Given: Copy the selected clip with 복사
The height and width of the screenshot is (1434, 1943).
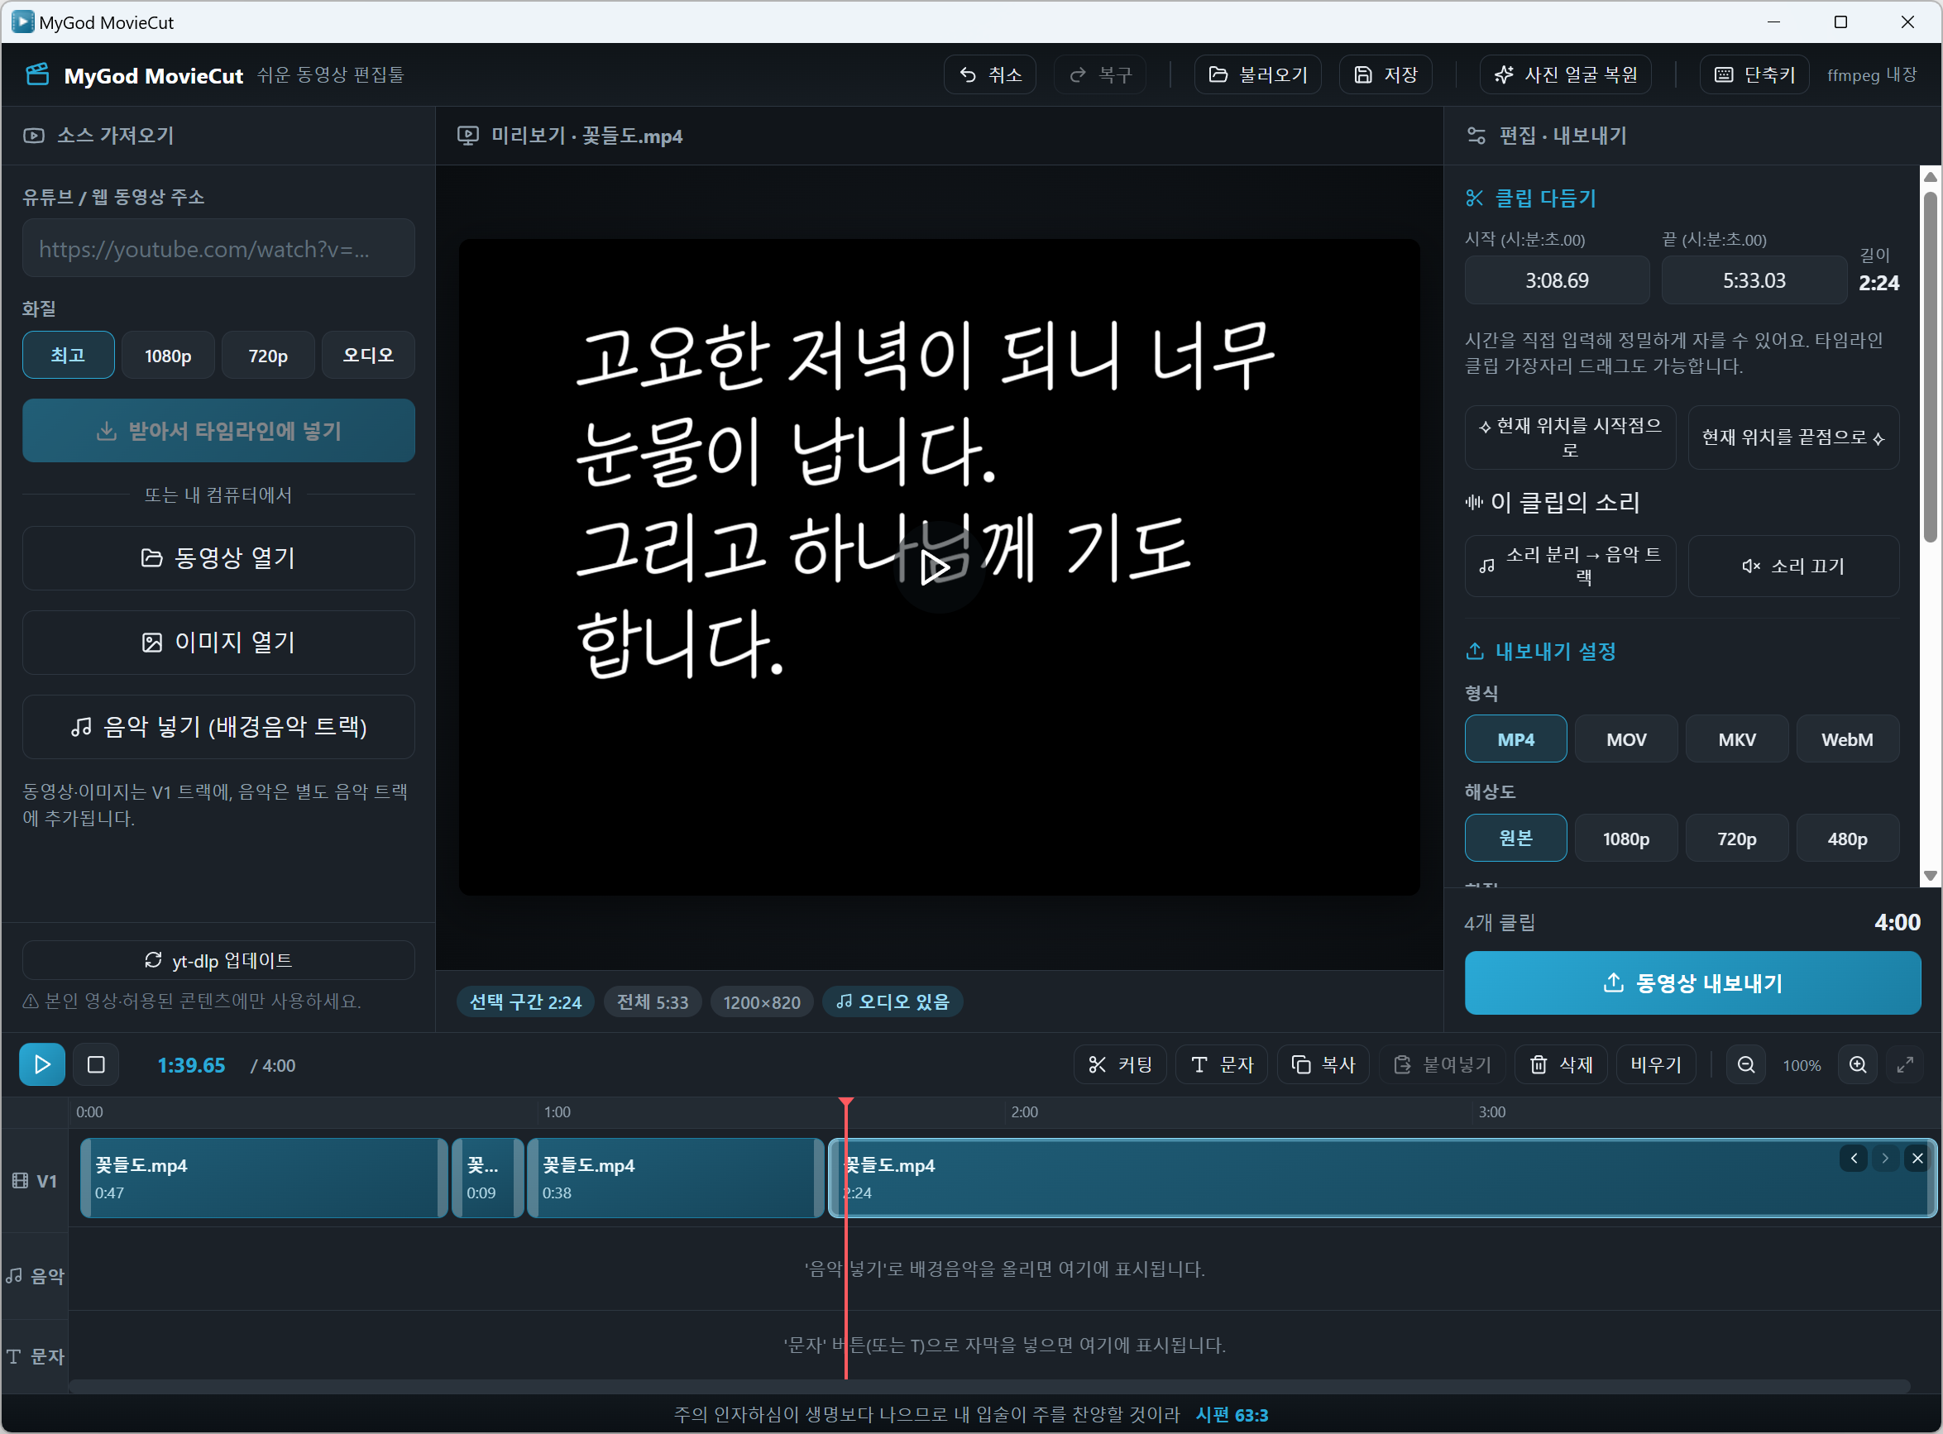Looking at the screenshot, I should click(x=1323, y=1064).
